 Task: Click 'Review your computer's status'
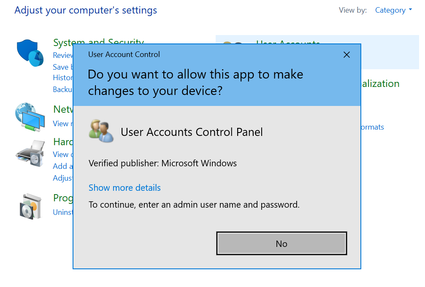point(62,55)
